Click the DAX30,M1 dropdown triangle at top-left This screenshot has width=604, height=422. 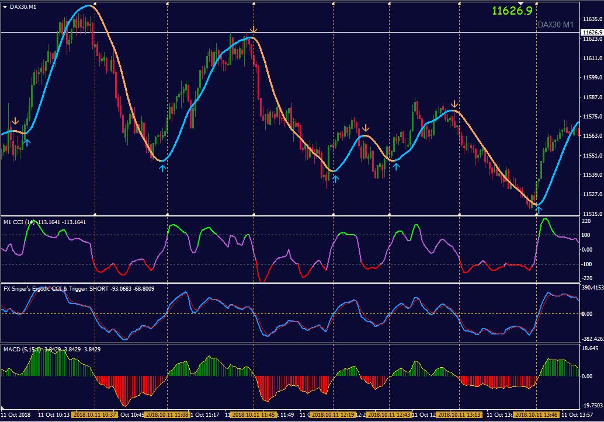coord(5,7)
